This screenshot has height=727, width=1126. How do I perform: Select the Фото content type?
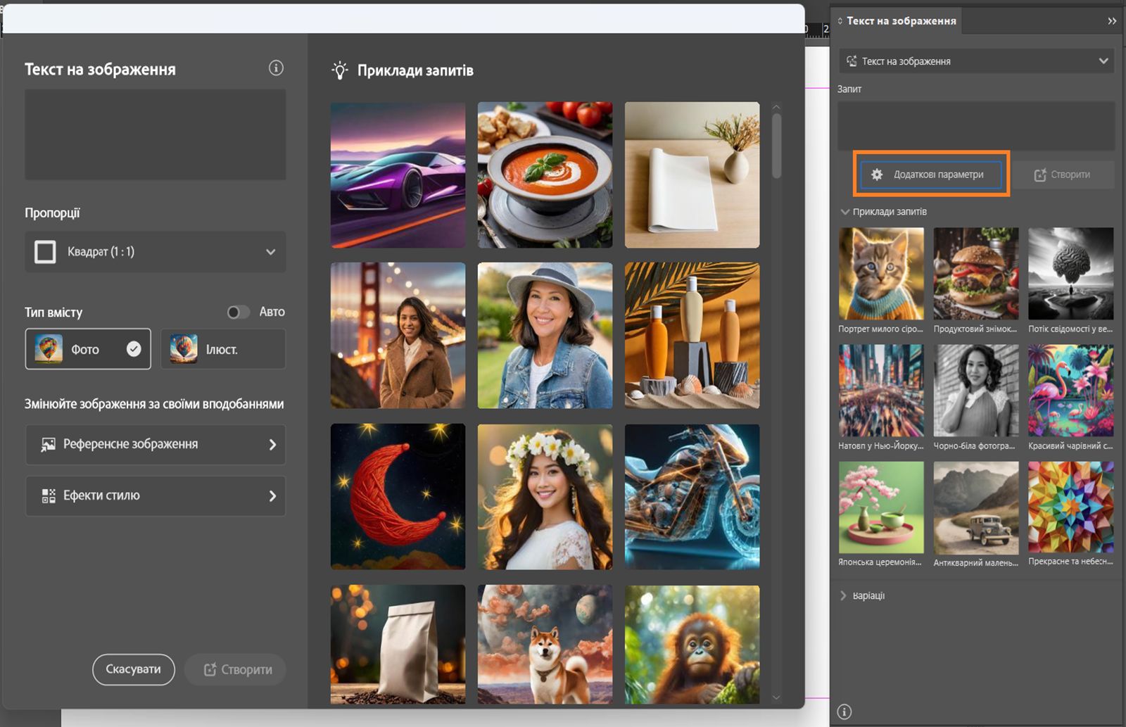pos(88,349)
